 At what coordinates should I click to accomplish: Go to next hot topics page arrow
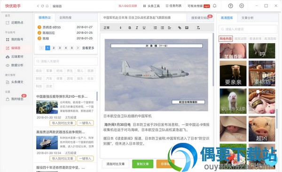pyautogui.click(x=78, y=48)
